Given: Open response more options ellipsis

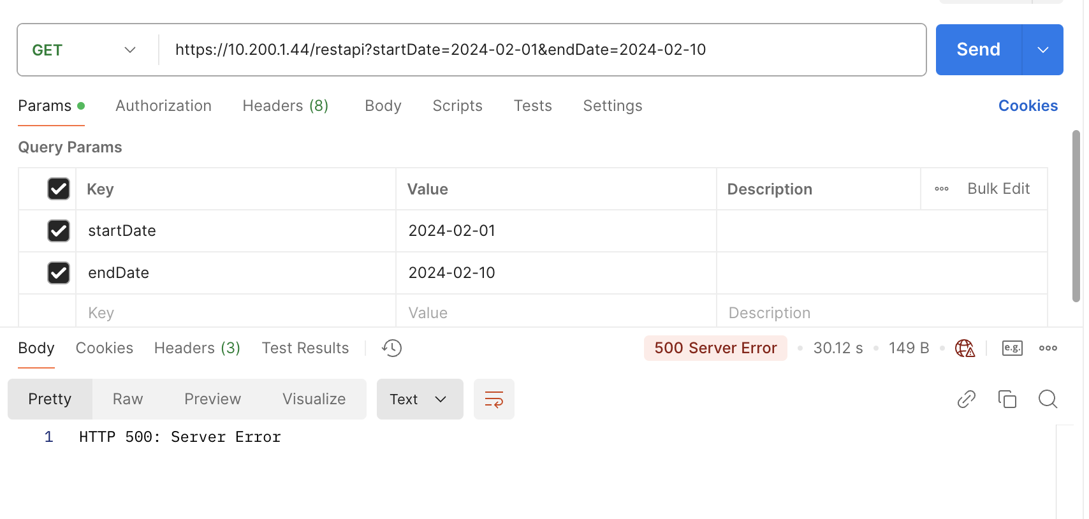Looking at the screenshot, I should [1048, 348].
